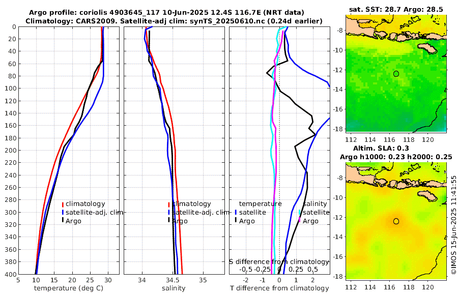Click the 'S difference from climatology' inner label

point(279,261)
